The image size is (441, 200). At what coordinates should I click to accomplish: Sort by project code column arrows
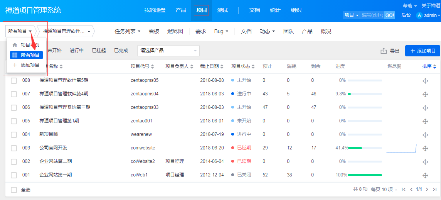[x=152, y=67]
